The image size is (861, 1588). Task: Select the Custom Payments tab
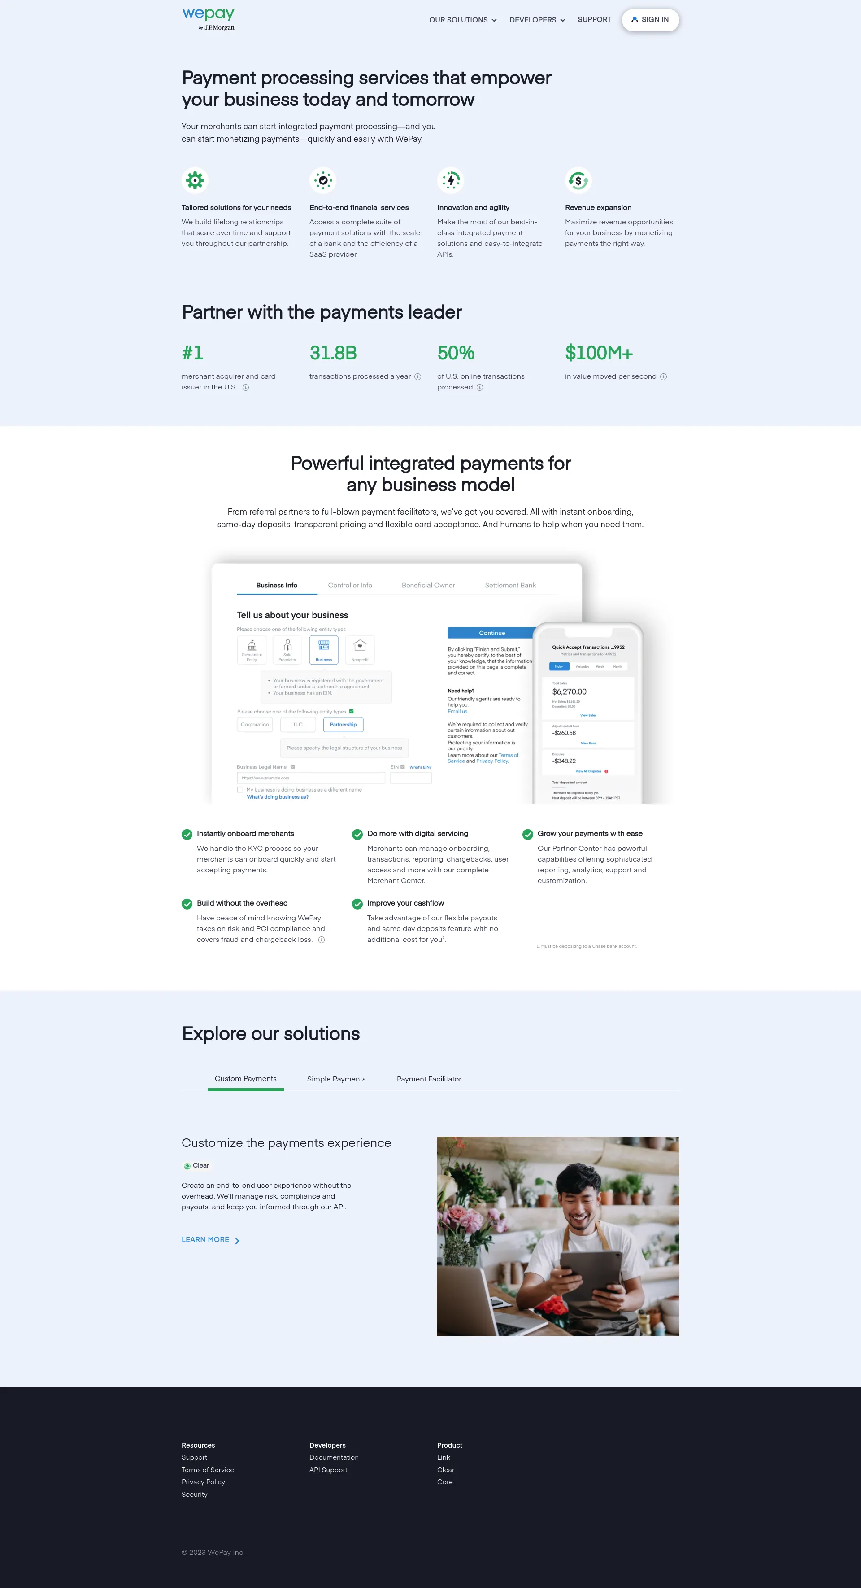tap(245, 1079)
